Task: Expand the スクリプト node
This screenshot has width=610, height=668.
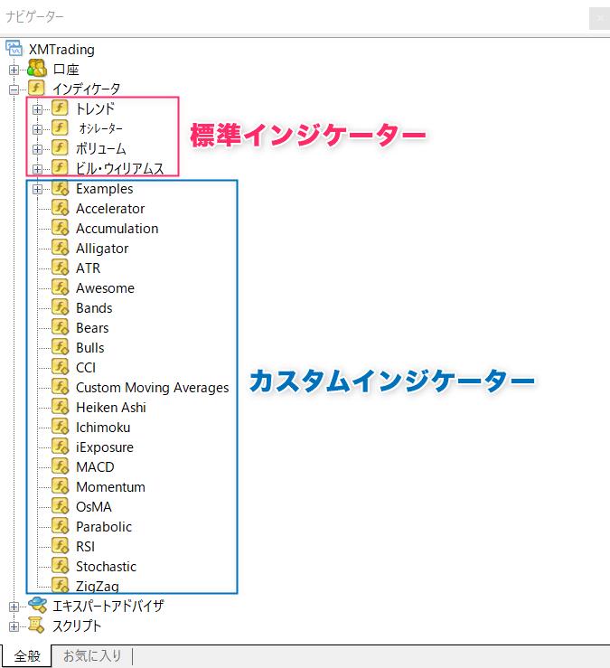Action: click(x=14, y=626)
